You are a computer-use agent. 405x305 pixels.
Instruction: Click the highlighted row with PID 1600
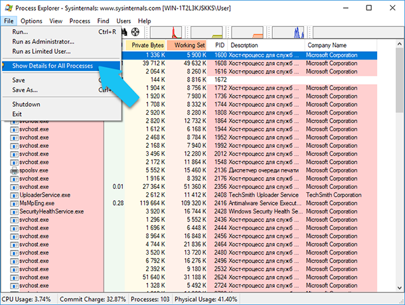click(x=249, y=55)
